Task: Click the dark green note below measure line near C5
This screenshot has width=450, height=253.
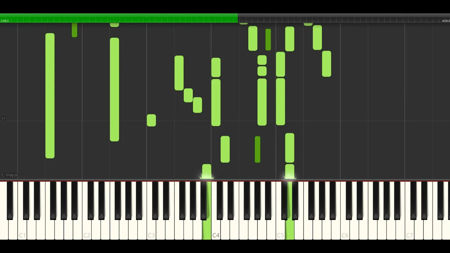Action: [257, 149]
